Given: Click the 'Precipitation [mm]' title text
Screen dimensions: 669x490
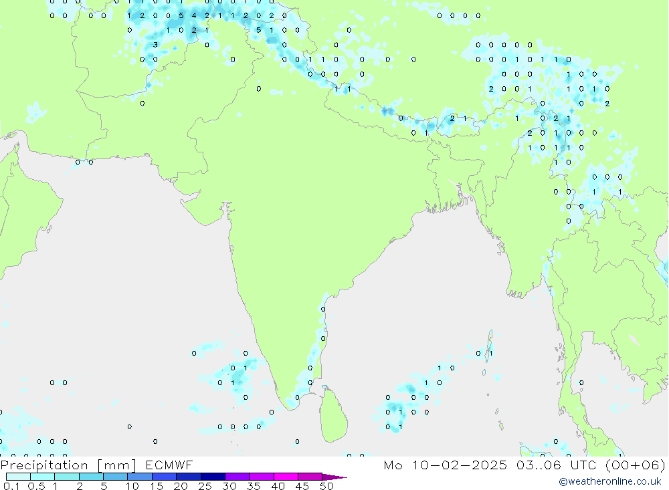Looking at the screenshot, I should tap(68, 465).
